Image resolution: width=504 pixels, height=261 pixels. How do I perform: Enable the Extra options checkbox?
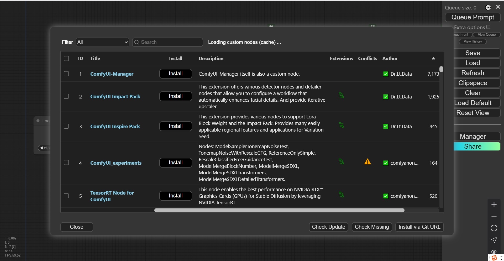[488, 27]
